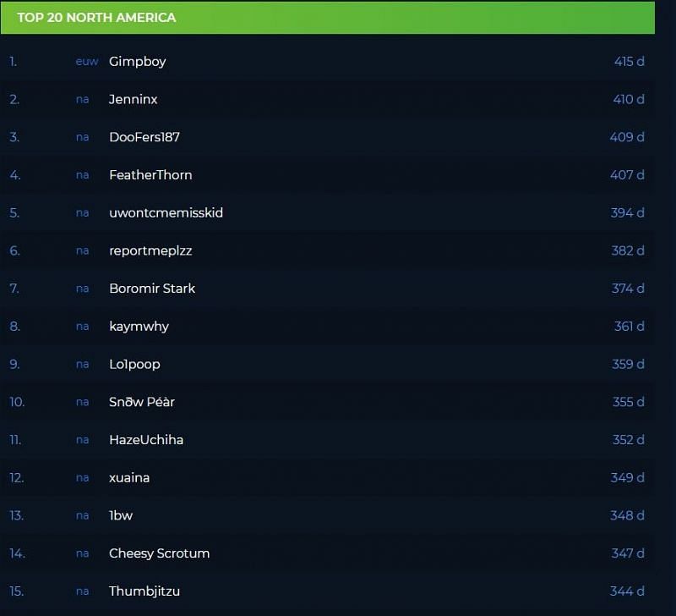Select the 1bw player name
676x616 pixels.
[x=121, y=515]
